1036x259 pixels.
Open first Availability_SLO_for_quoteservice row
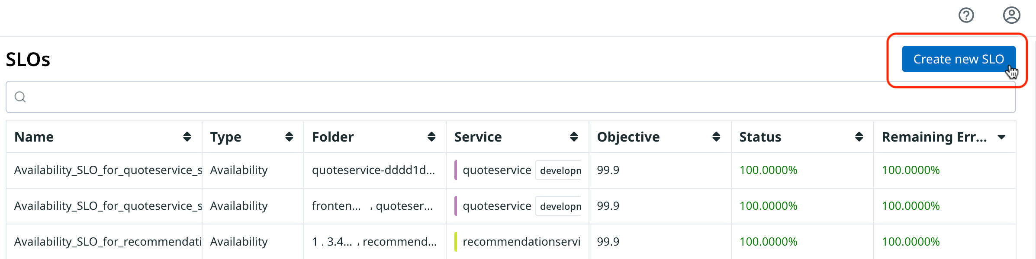108,170
